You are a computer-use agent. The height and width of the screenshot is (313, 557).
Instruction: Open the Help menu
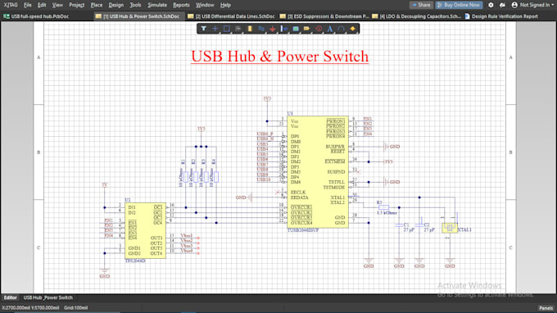click(225, 5)
